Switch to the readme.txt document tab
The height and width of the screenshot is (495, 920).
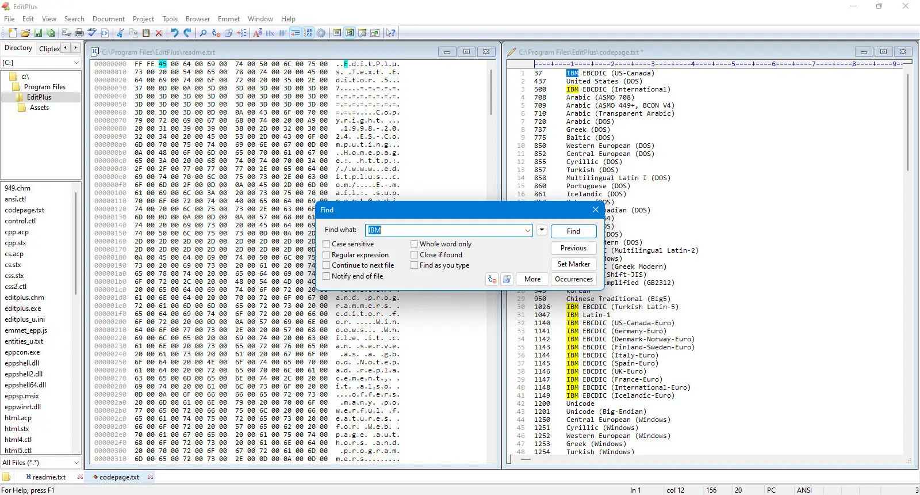tap(49, 477)
